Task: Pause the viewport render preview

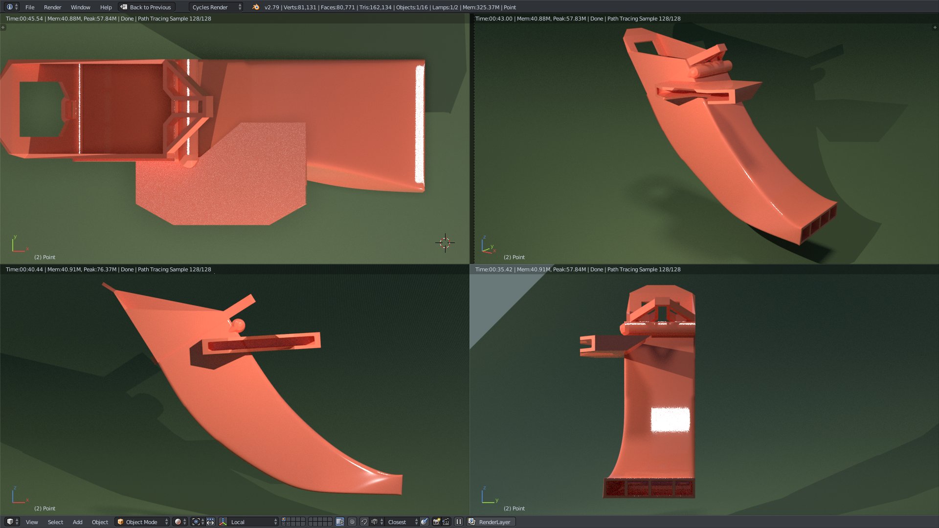Action: pyautogui.click(x=459, y=522)
